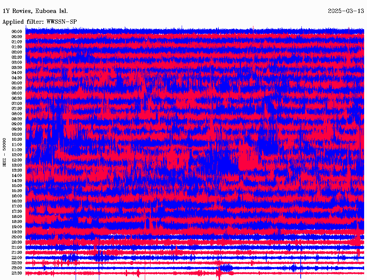The width and height of the screenshot is (367, 280).
Task: Select the 01:00 time label
Action: (17, 42)
